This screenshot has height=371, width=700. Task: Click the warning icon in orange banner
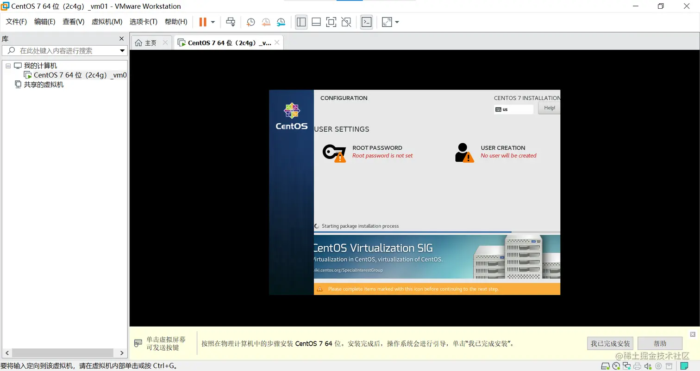click(x=319, y=289)
